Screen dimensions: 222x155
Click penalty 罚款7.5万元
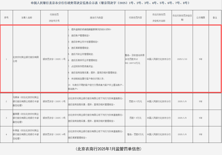click(135, 118)
